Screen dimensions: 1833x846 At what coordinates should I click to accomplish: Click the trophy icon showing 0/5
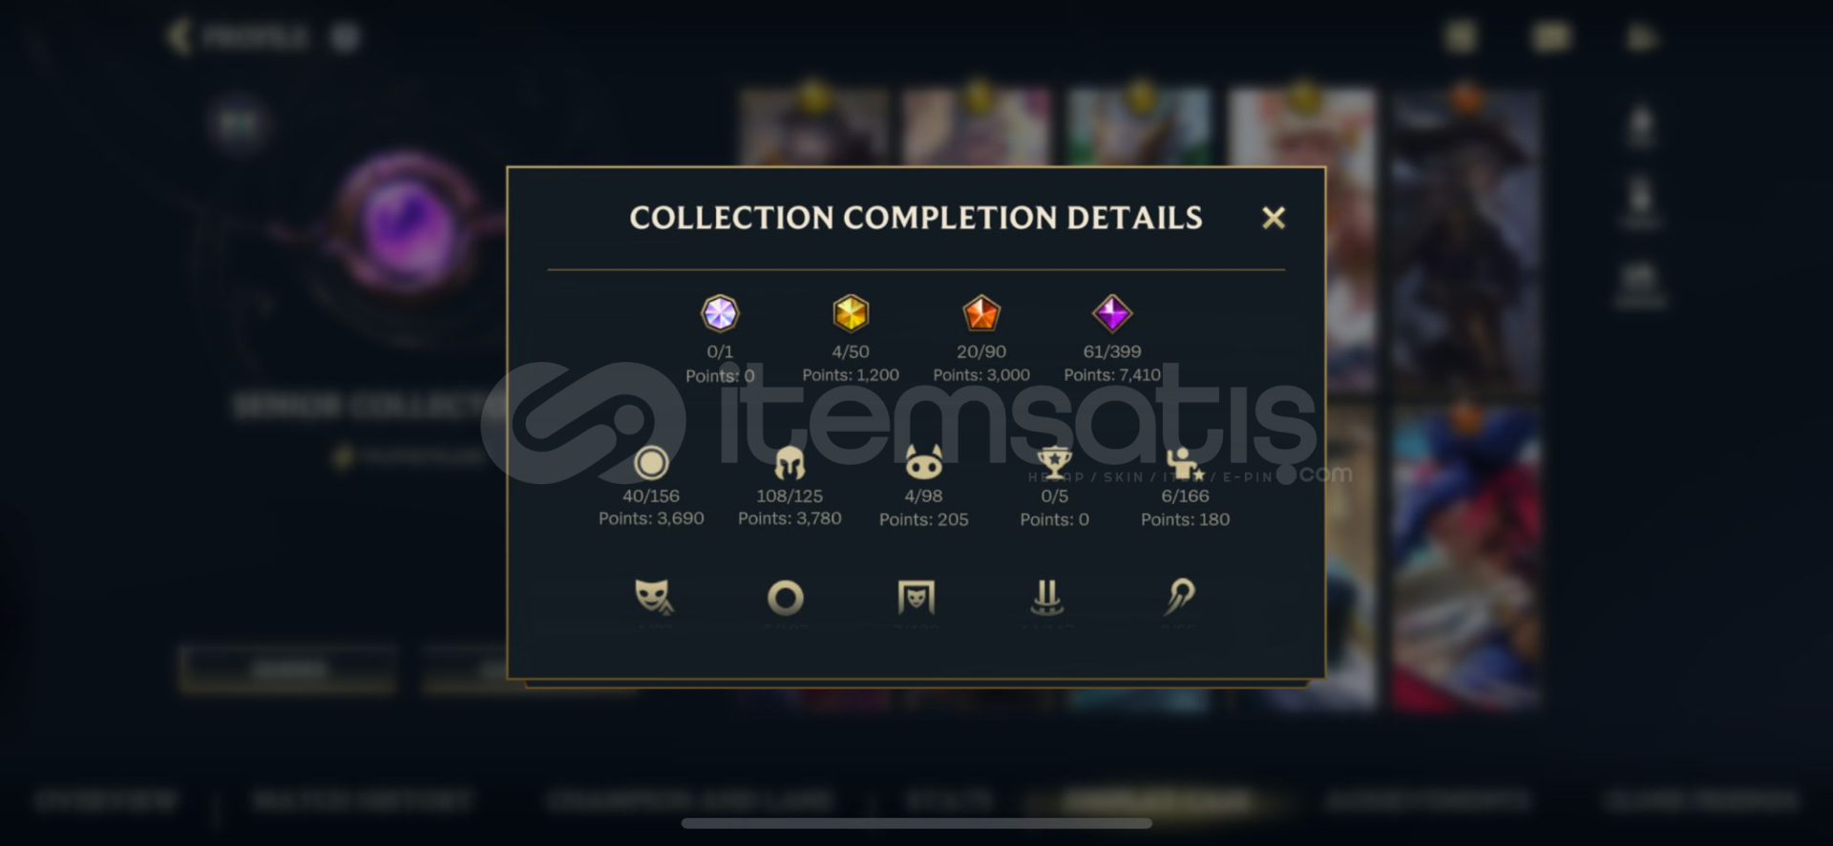(x=1054, y=463)
